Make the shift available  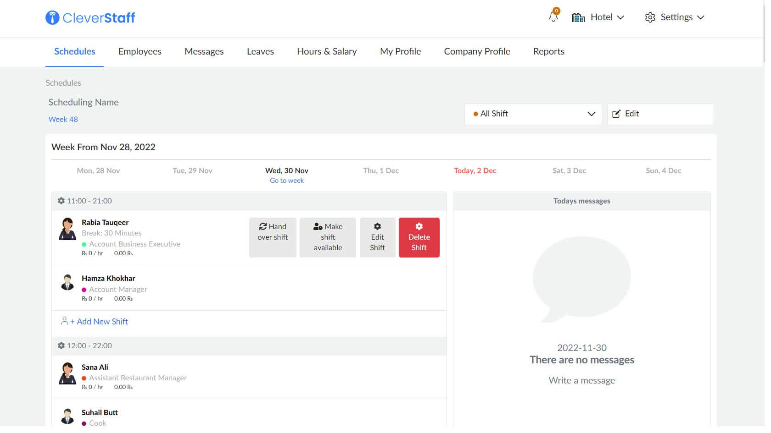point(328,237)
